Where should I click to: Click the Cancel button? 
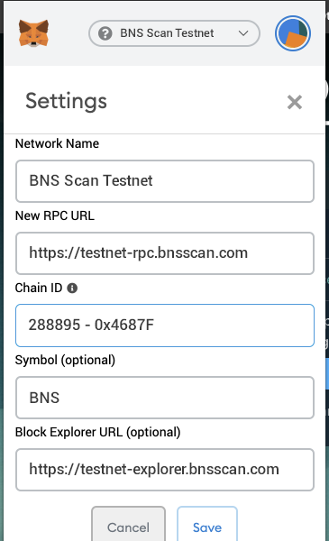pos(128,524)
